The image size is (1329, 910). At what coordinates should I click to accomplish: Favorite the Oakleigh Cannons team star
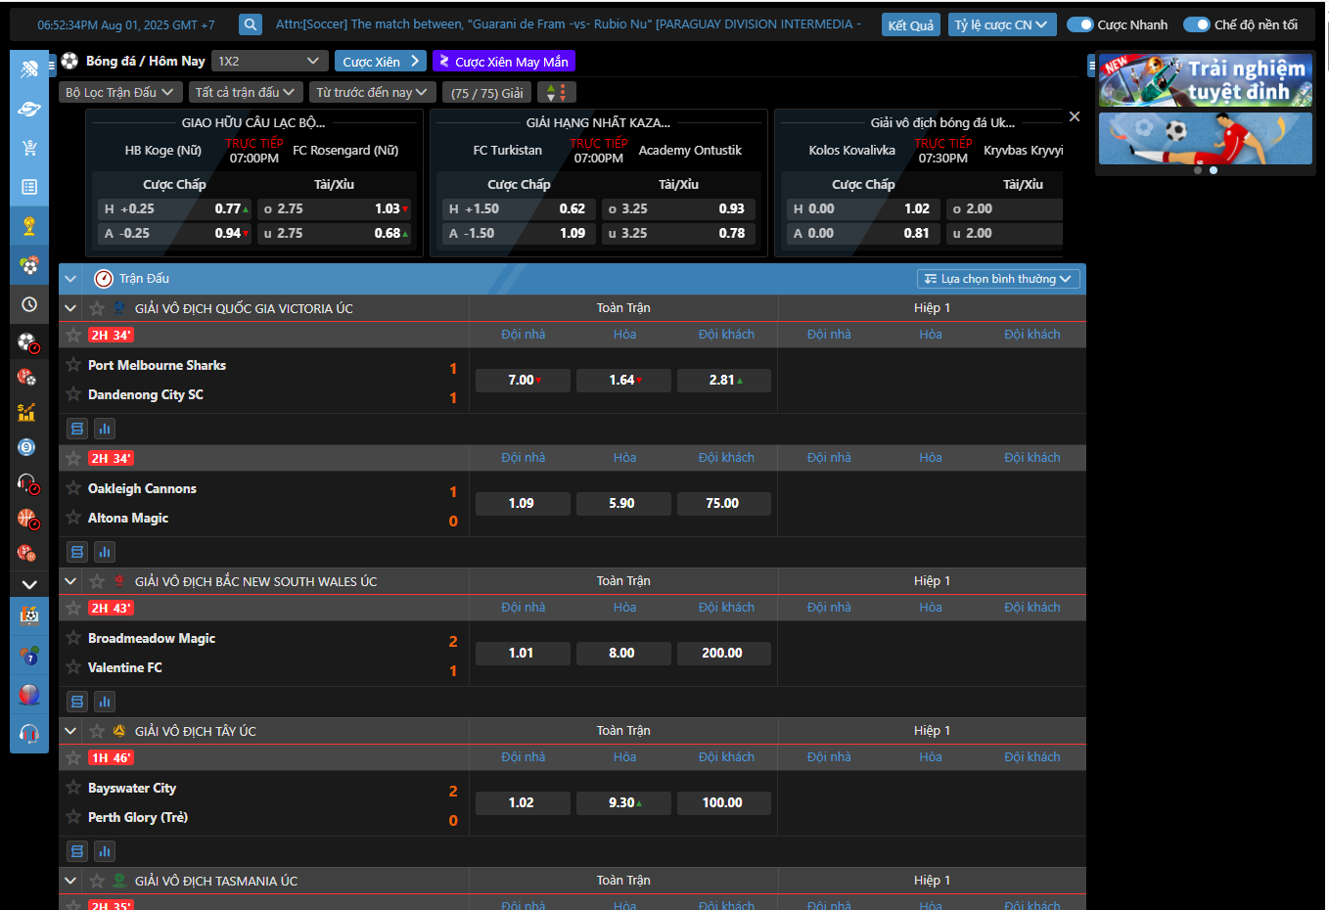(x=73, y=488)
